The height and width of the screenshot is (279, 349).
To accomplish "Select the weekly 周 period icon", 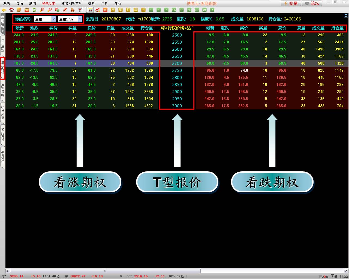I will [x=121, y=10].
